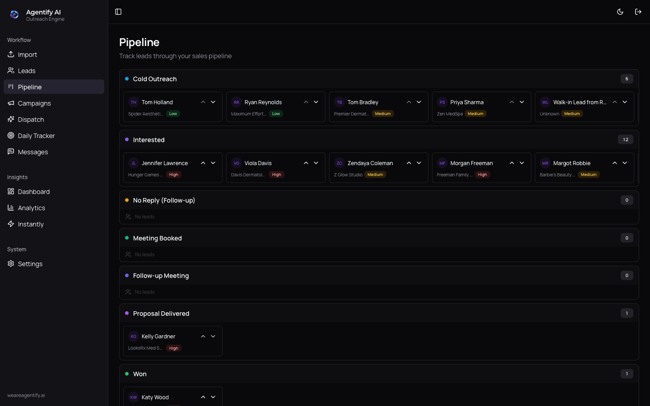Click the count badge showing 12 on Interested
This screenshot has height=406, width=650.
(625, 139)
